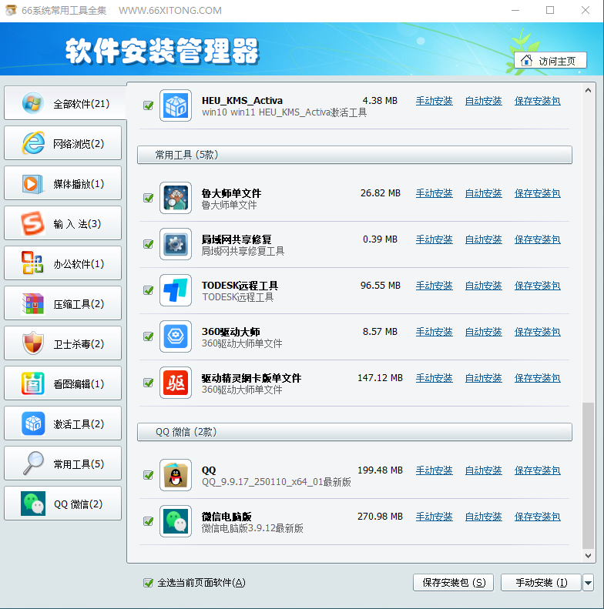Open the 媒体播放(1) category

click(x=62, y=183)
